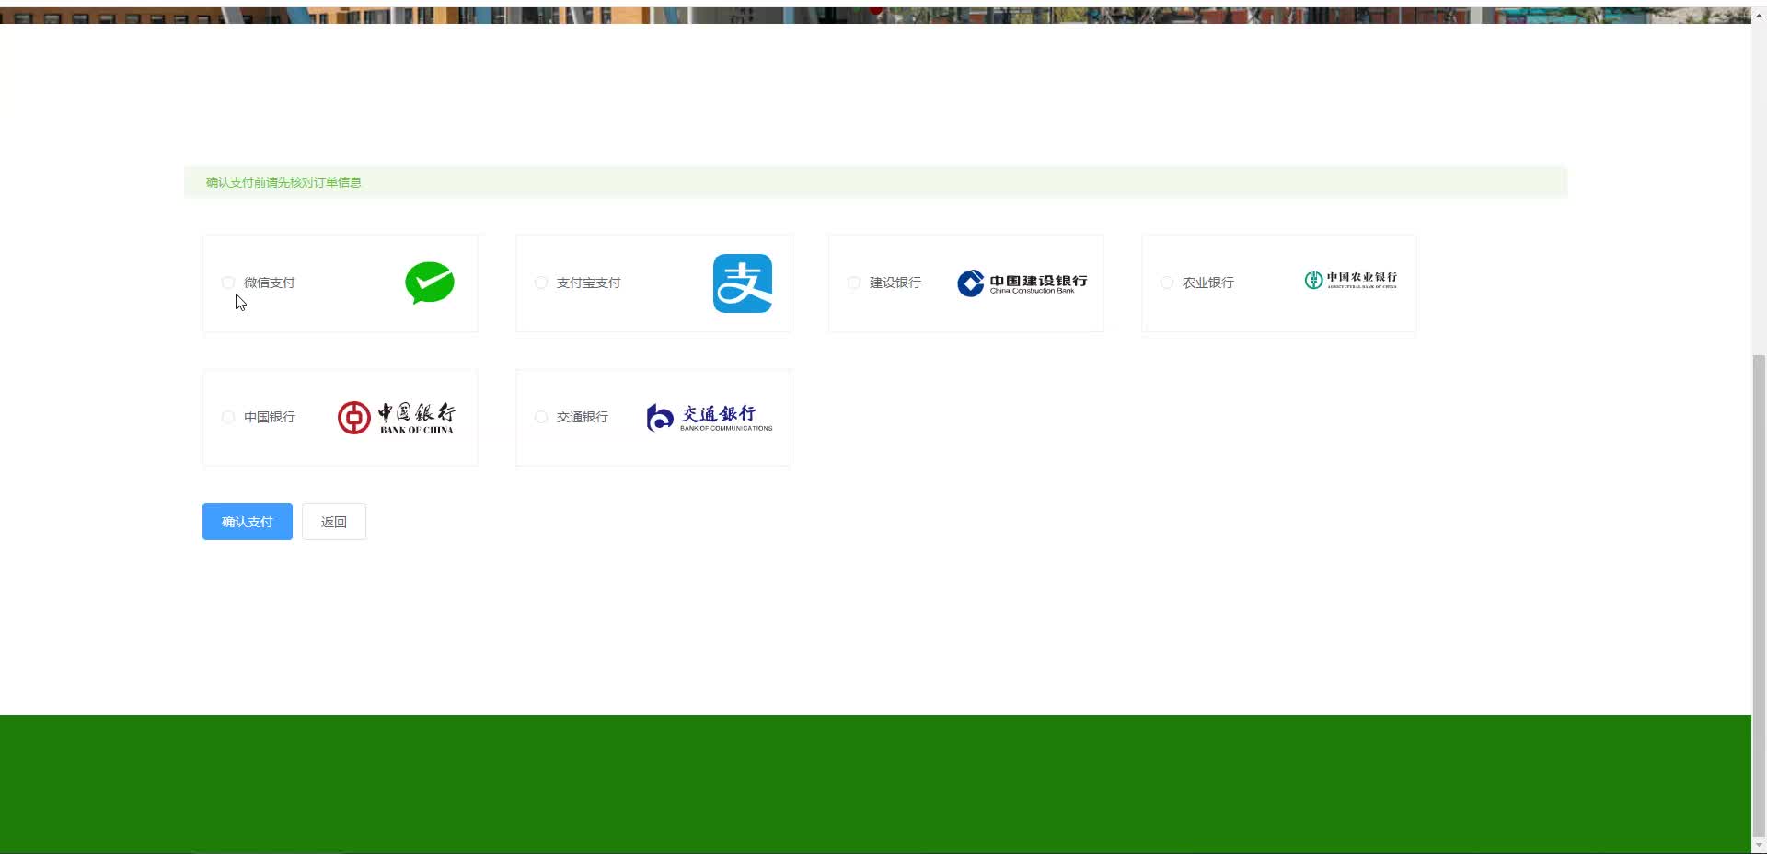
Task: Click the China Construction Bank logo
Action: coord(1022,283)
